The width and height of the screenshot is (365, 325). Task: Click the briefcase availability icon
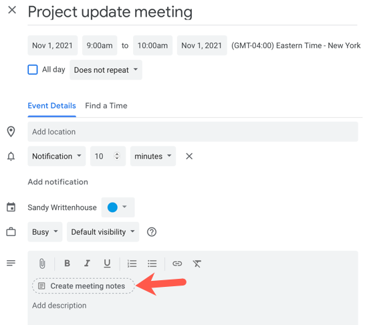tap(11, 232)
